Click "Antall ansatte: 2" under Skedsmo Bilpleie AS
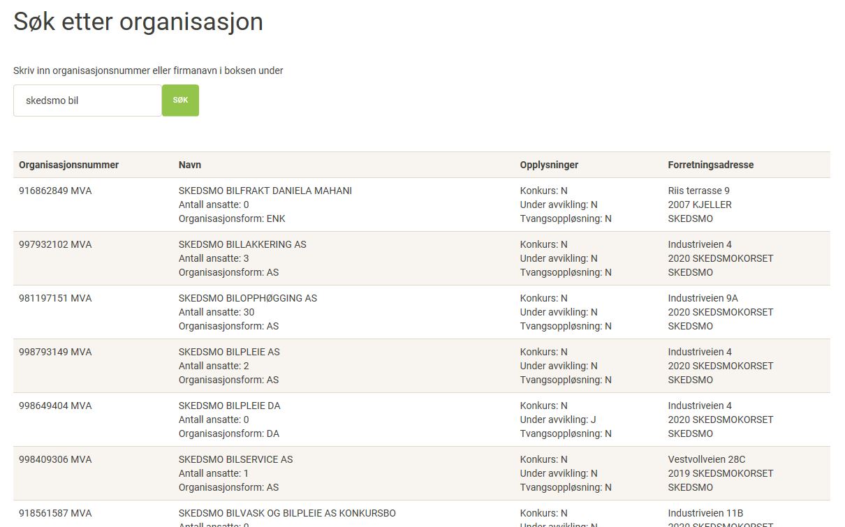This screenshot has width=845, height=527. 214,366
